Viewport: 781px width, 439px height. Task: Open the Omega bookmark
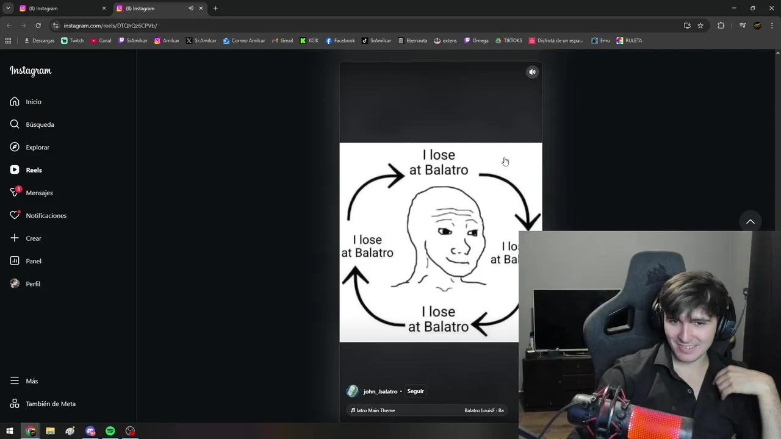[x=476, y=41]
